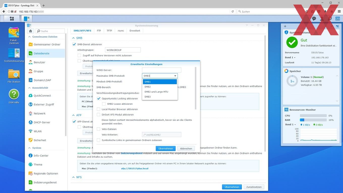Open Gruppe settings in sidebar
The image size is (343, 193).
[46, 71]
